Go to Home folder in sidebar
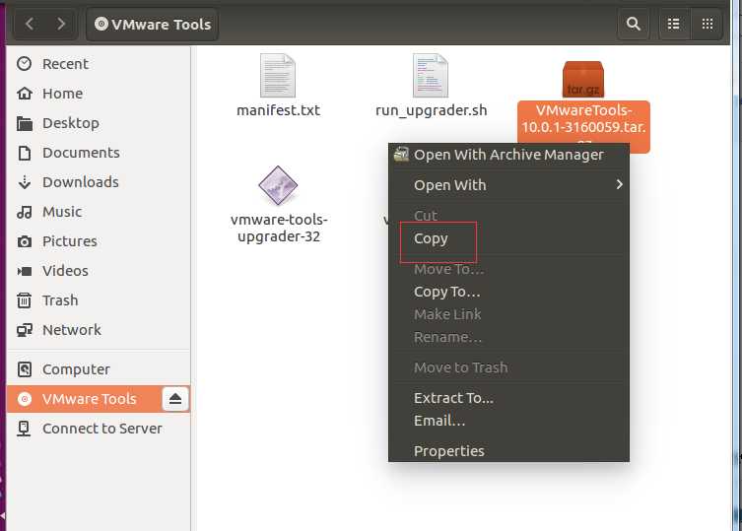Viewport: 742px width, 531px height. [98, 94]
